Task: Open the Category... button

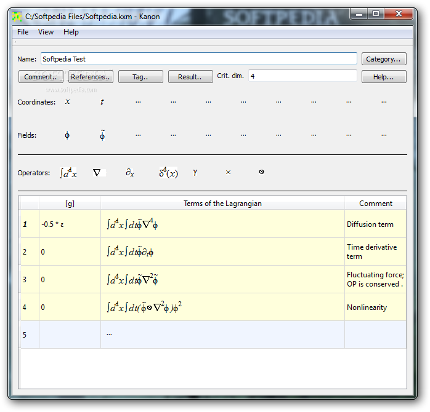Action: [384, 59]
